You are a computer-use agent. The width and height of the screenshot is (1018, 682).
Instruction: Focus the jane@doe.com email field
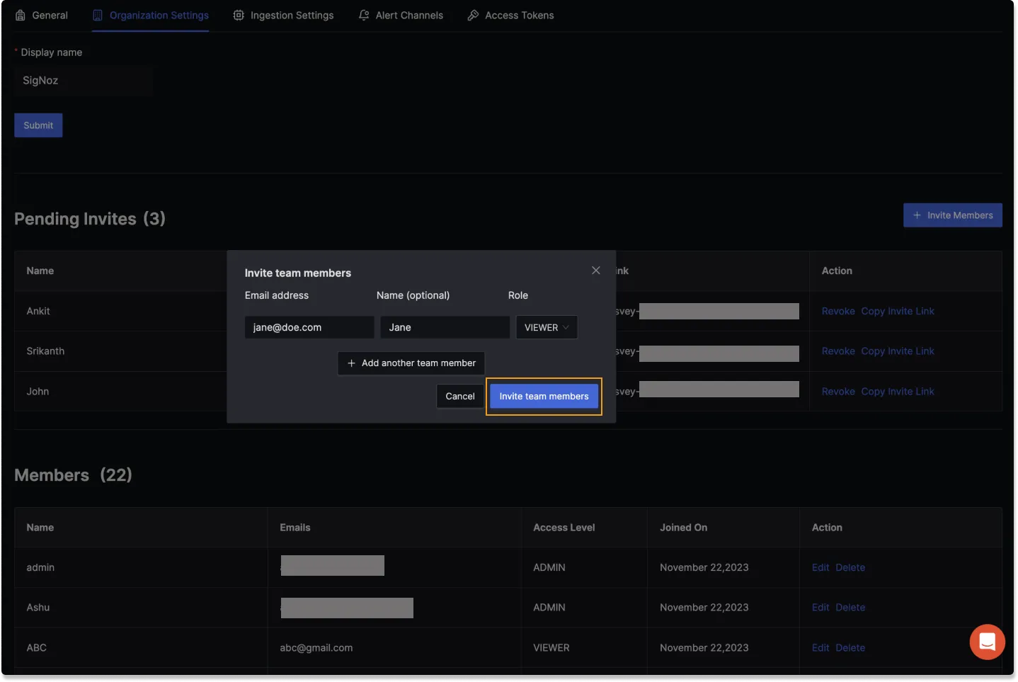click(x=309, y=327)
